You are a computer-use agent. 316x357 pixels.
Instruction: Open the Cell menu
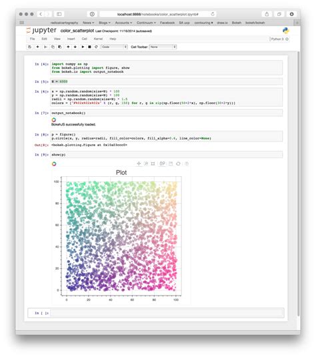[x=85, y=39]
